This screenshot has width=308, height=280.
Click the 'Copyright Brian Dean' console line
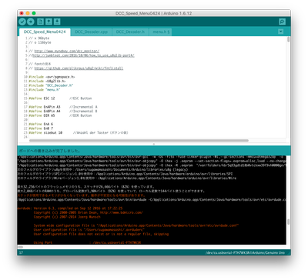(88, 212)
